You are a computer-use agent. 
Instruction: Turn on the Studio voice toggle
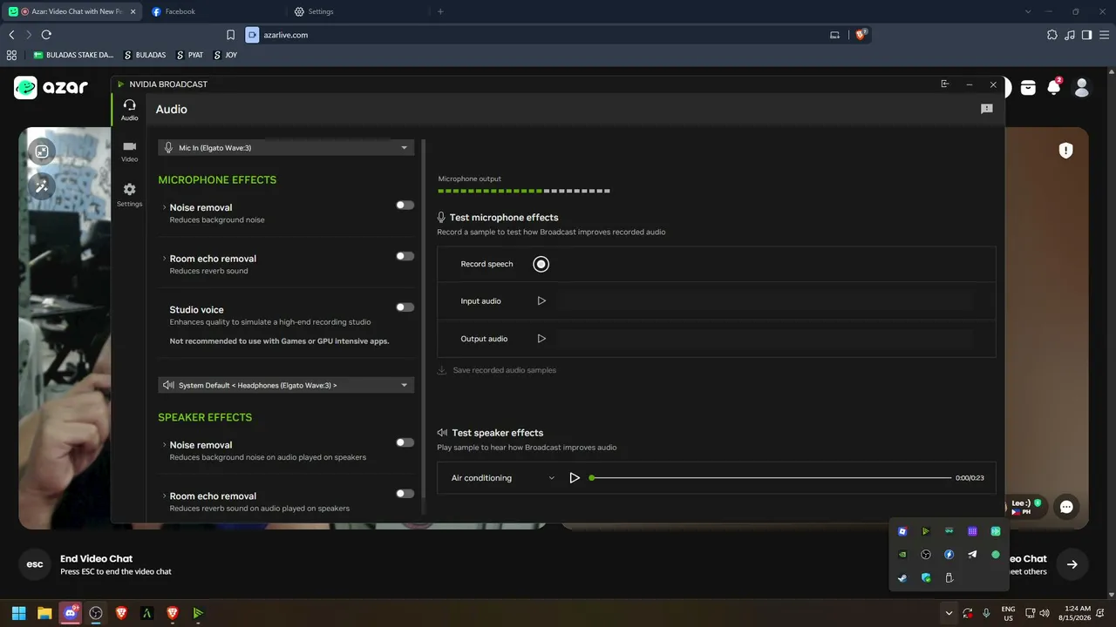pos(405,307)
